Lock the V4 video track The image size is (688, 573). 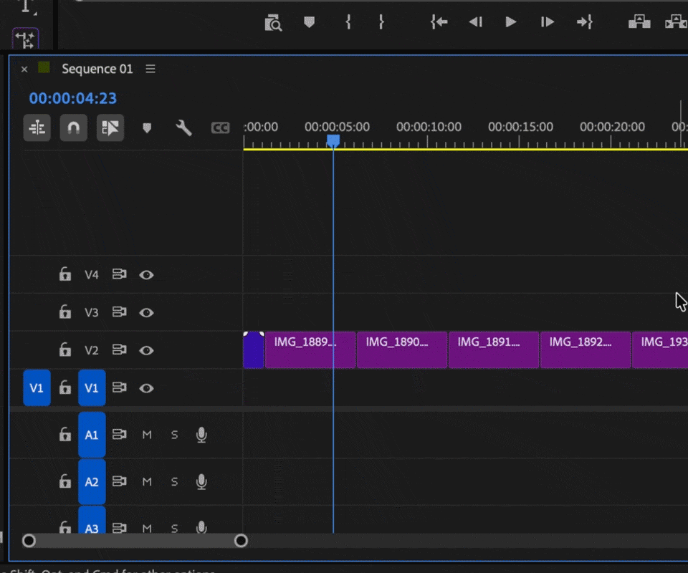point(65,274)
